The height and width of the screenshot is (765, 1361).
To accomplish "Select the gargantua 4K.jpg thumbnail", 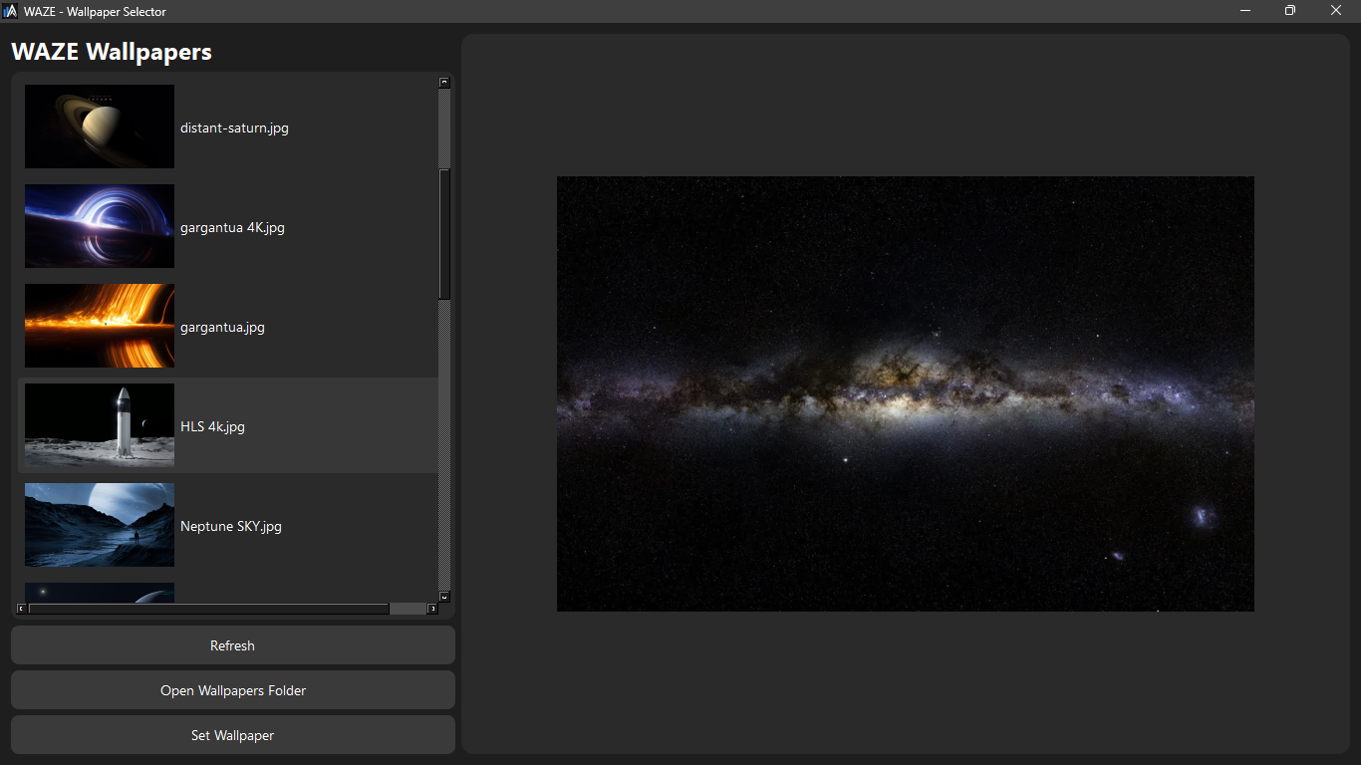I will [x=100, y=226].
